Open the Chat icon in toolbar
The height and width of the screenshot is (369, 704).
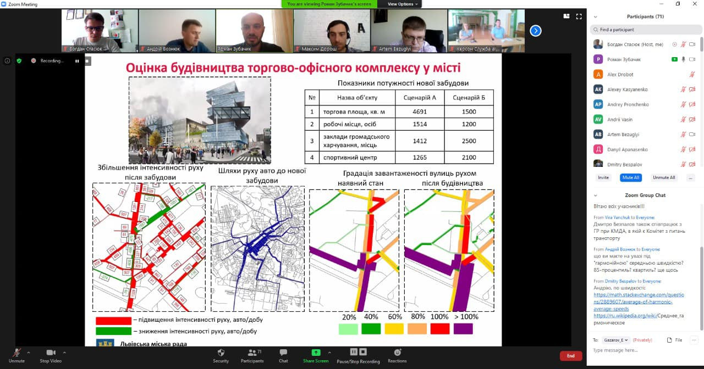283,353
